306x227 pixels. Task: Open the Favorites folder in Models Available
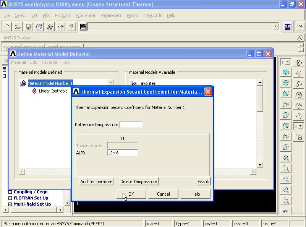[147, 83]
